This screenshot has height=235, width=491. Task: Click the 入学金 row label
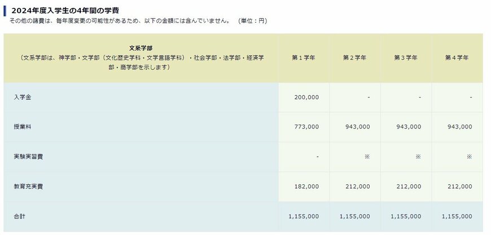(23, 97)
